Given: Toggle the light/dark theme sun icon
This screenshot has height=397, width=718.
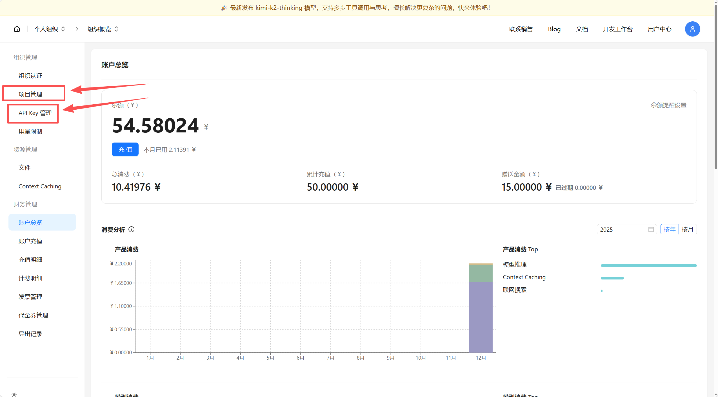Looking at the screenshot, I should pos(14,394).
